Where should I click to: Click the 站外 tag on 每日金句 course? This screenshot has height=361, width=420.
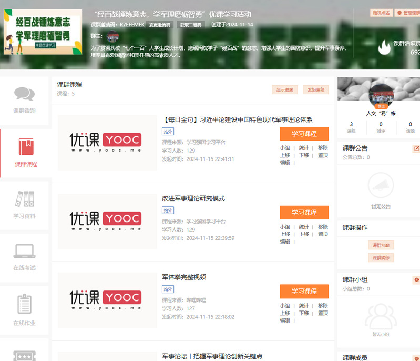pyautogui.click(x=168, y=132)
